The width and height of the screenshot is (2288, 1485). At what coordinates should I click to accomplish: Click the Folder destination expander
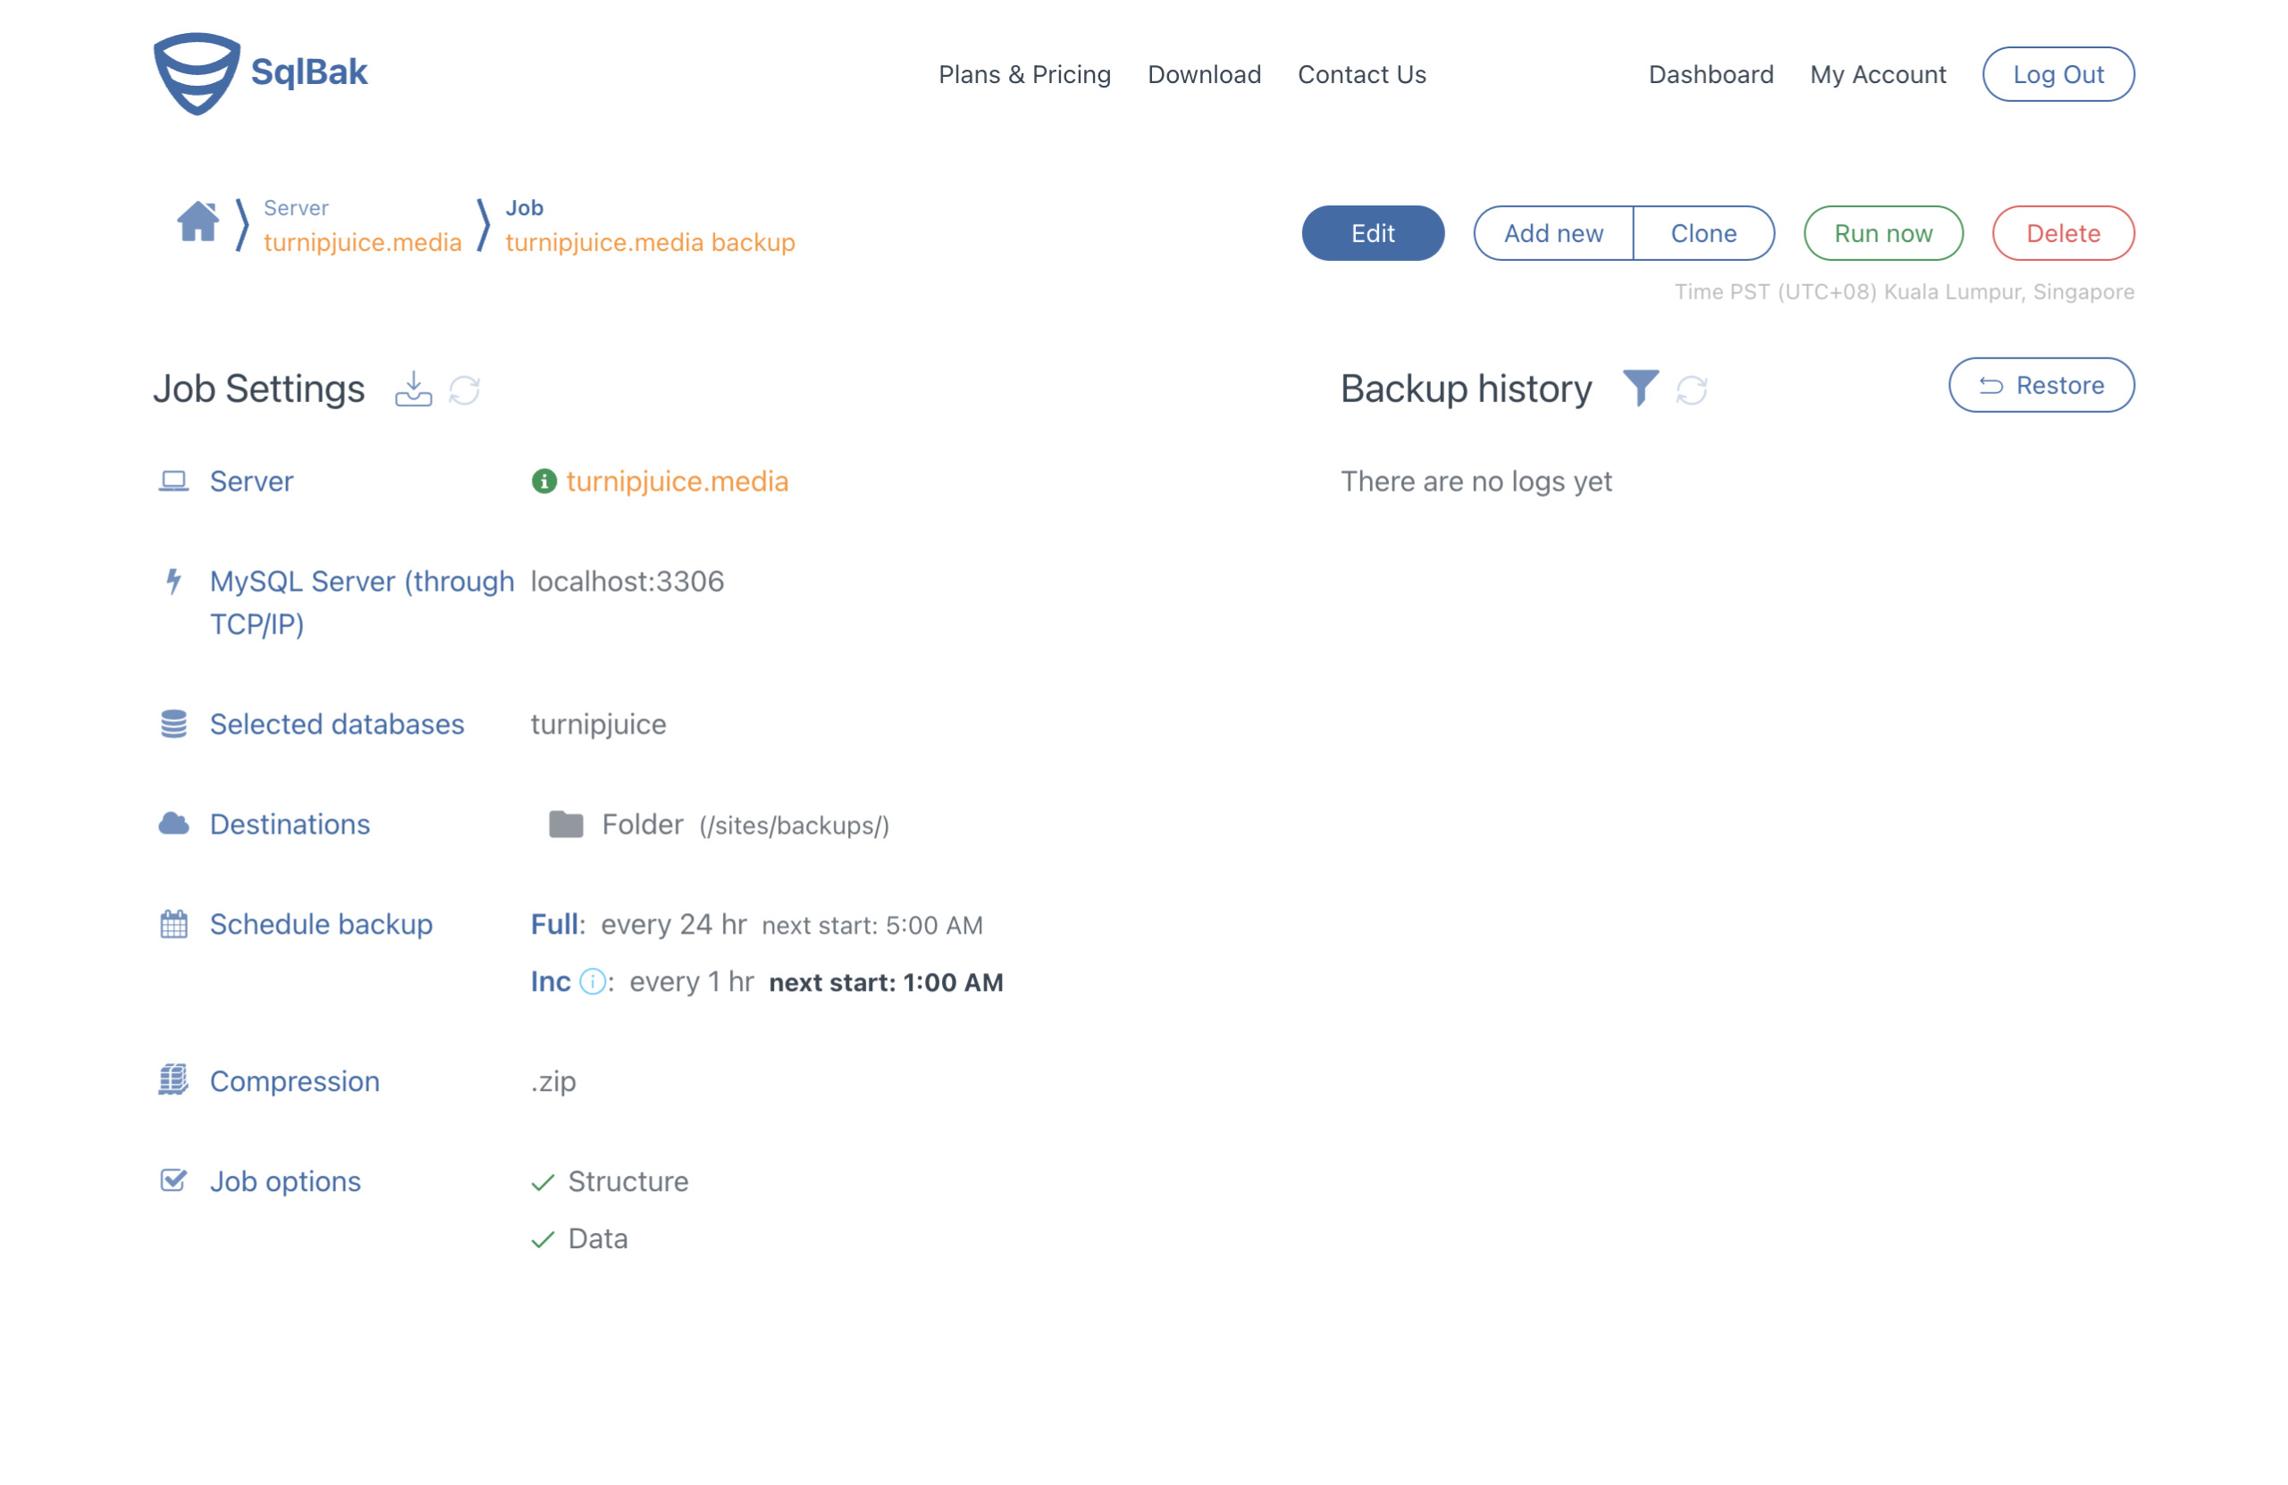click(x=568, y=823)
